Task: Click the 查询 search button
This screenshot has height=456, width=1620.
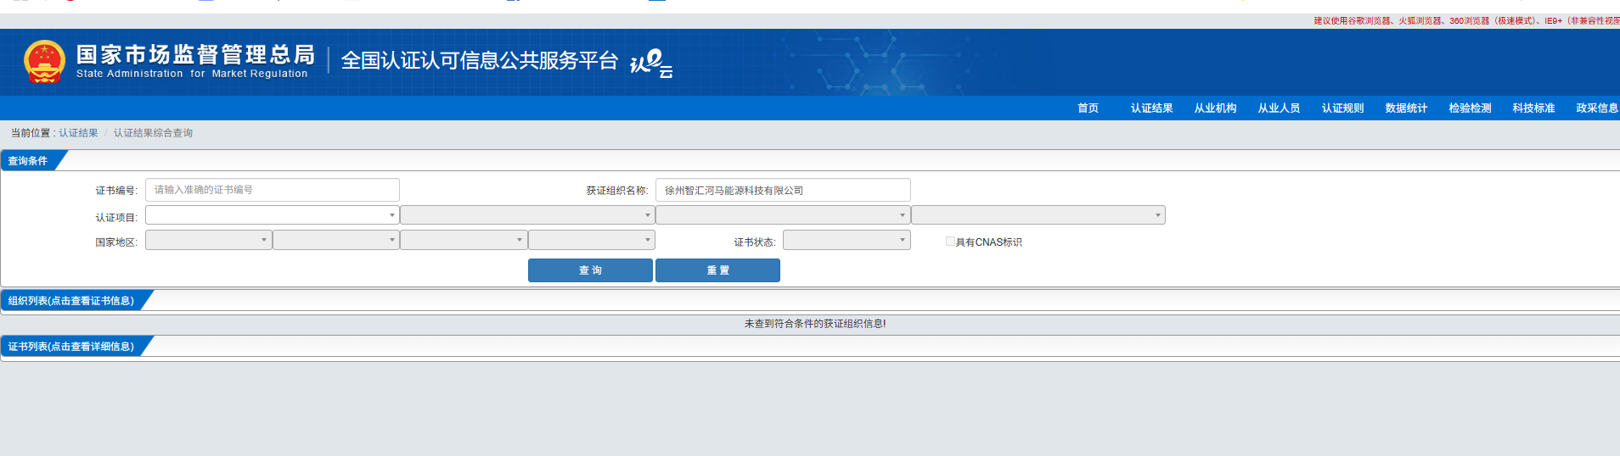Action: coord(590,270)
